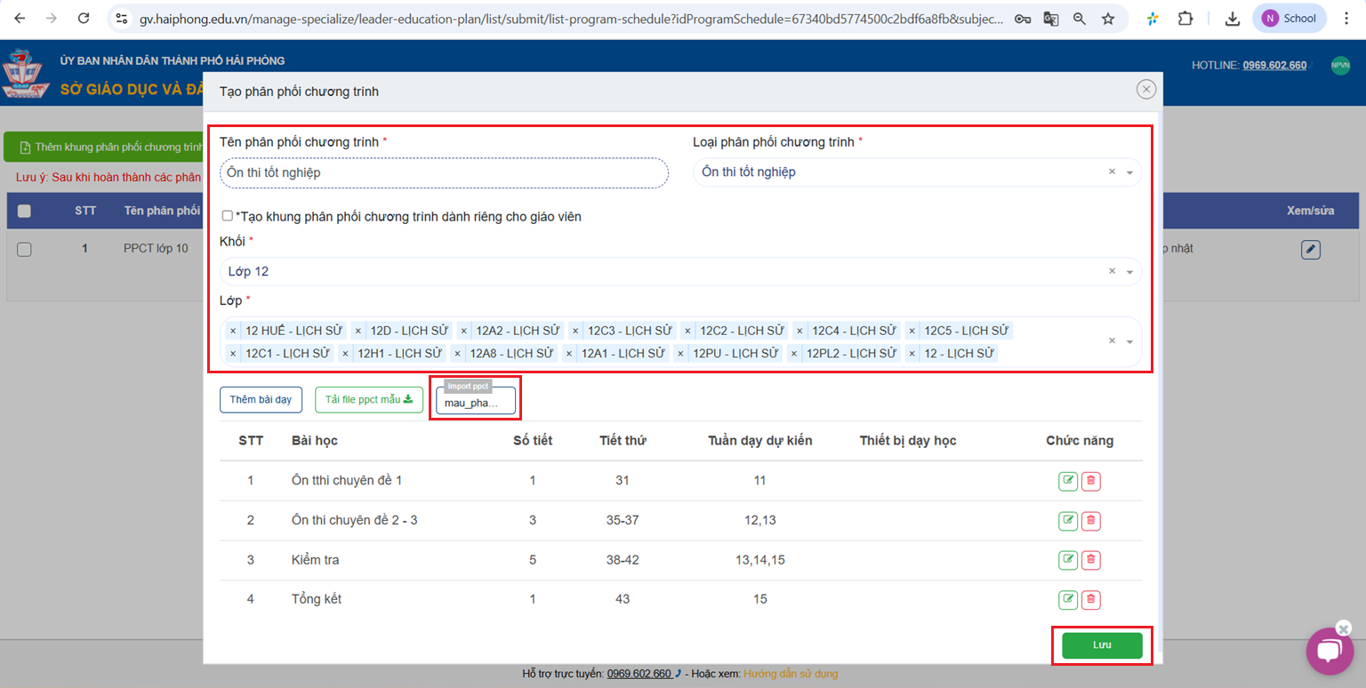Expand Loại phân phối chương trình dropdown
Image resolution: width=1366 pixels, height=688 pixels.
click(x=1129, y=172)
